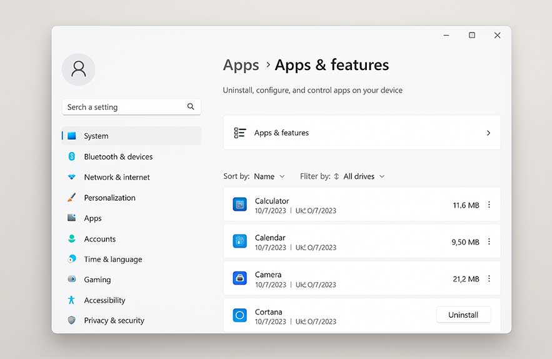
Task: Open Privacy & security label
Action: click(114, 320)
